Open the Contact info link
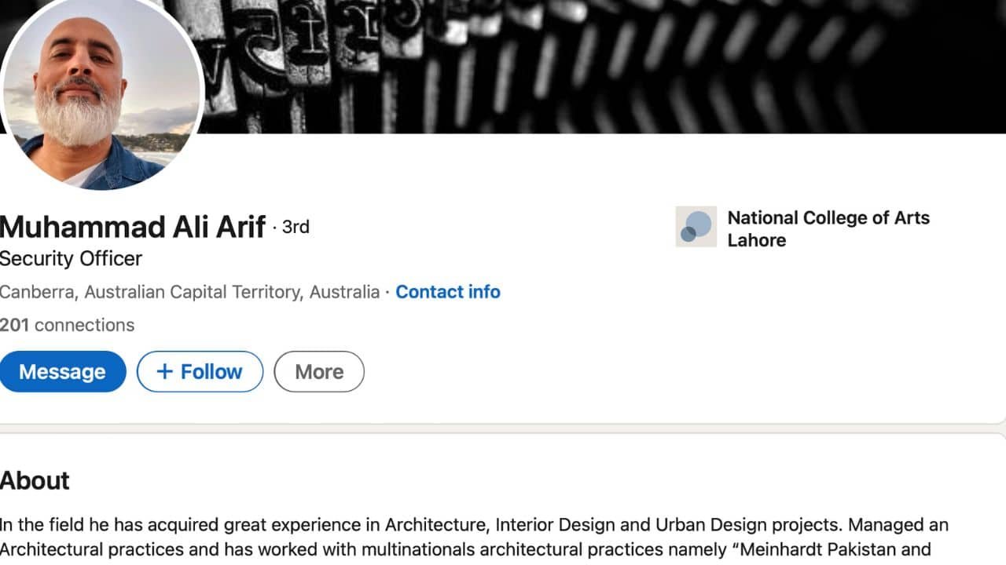The height and width of the screenshot is (565, 1006). [447, 292]
